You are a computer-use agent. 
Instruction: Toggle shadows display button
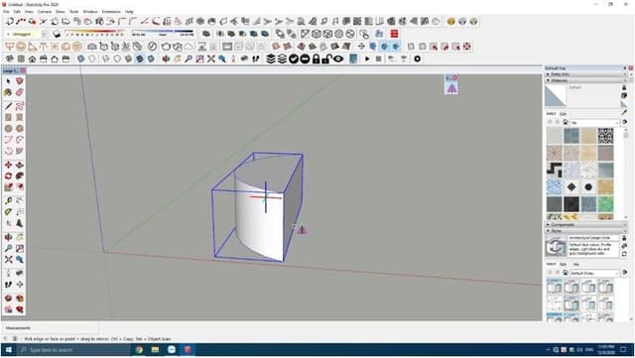[x=57, y=34]
